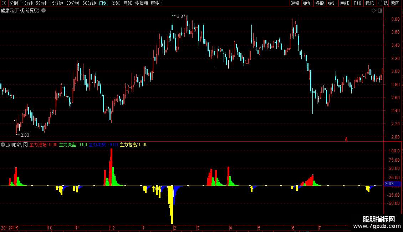The width and height of the screenshot is (403, 232).
Task: Open the 多股 multi-stock view
Action: 320,3
